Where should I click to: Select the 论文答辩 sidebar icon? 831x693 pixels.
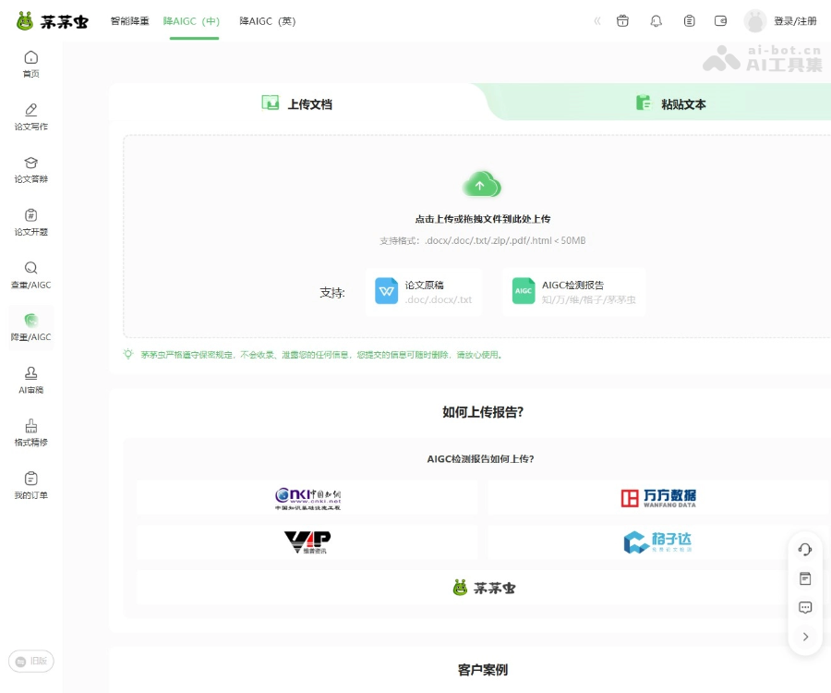coord(30,169)
